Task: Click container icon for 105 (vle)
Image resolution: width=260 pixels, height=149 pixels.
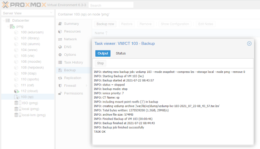Action: 16,56
